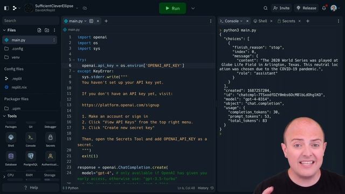Screen dimensions: 345x194
Task: Collapse the Tools section
Action: tap(4, 116)
